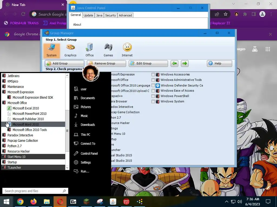The image size is (277, 207).
Task: Expand the Start Menu 10 folder
Action: 33,157
